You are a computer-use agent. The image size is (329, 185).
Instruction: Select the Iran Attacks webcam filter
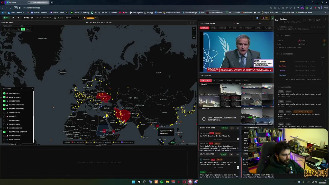pyautogui.click(x=205, y=80)
